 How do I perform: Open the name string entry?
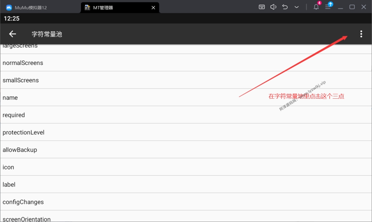coord(186,97)
